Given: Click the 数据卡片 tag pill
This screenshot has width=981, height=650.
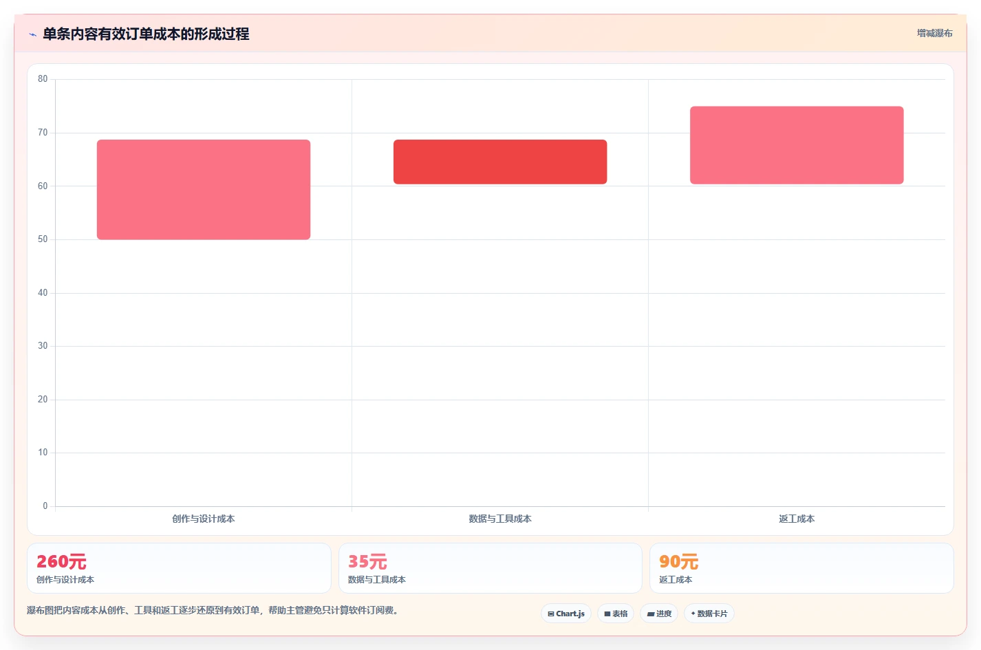Looking at the screenshot, I should 709,614.
